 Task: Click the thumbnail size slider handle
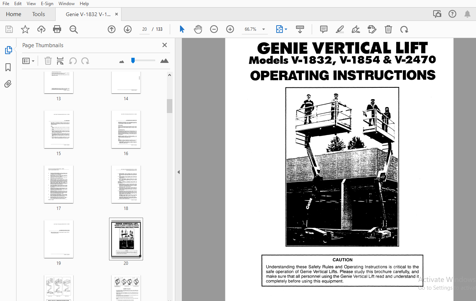(x=133, y=60)
